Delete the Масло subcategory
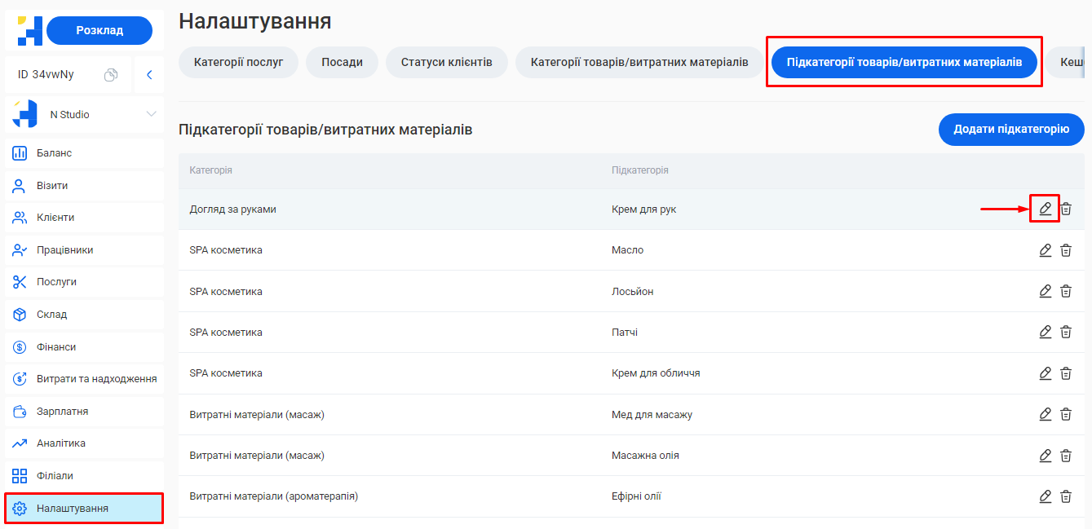This screenshot has height=529, width=1092. pyautogui.click(x=1066, y=250)
